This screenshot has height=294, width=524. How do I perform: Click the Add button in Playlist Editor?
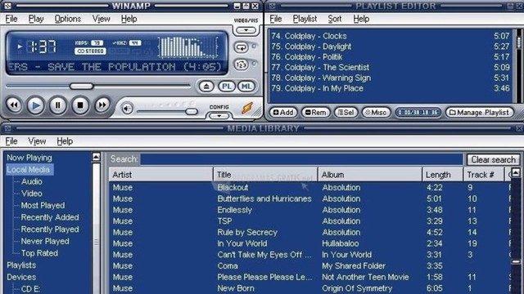(283, 113)
